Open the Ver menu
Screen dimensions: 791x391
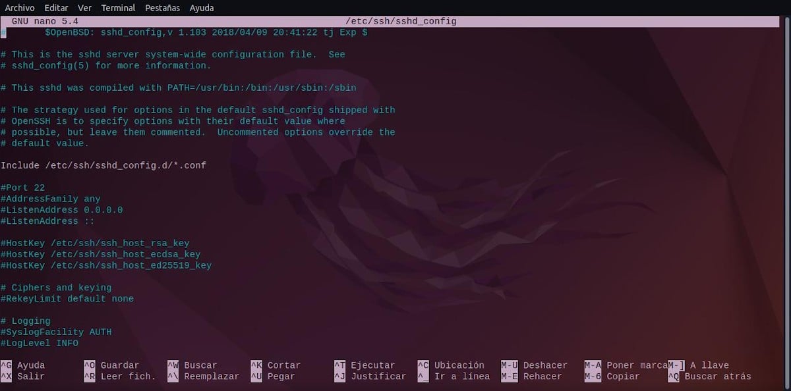pyautogui.click(x=84, y=8)
